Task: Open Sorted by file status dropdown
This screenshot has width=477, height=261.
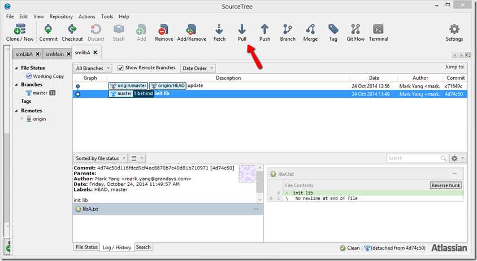Action: pos(101,158)
